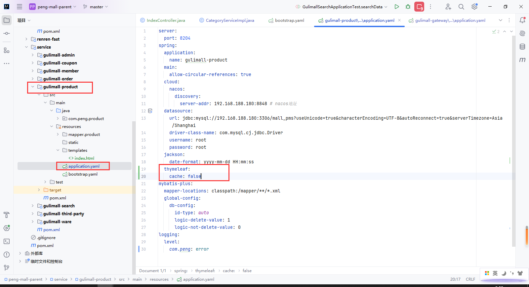The height and width of the screenshot is (287, 529).
Task: Open run configuration selector dropdown
Action: (x=342, y=7)
